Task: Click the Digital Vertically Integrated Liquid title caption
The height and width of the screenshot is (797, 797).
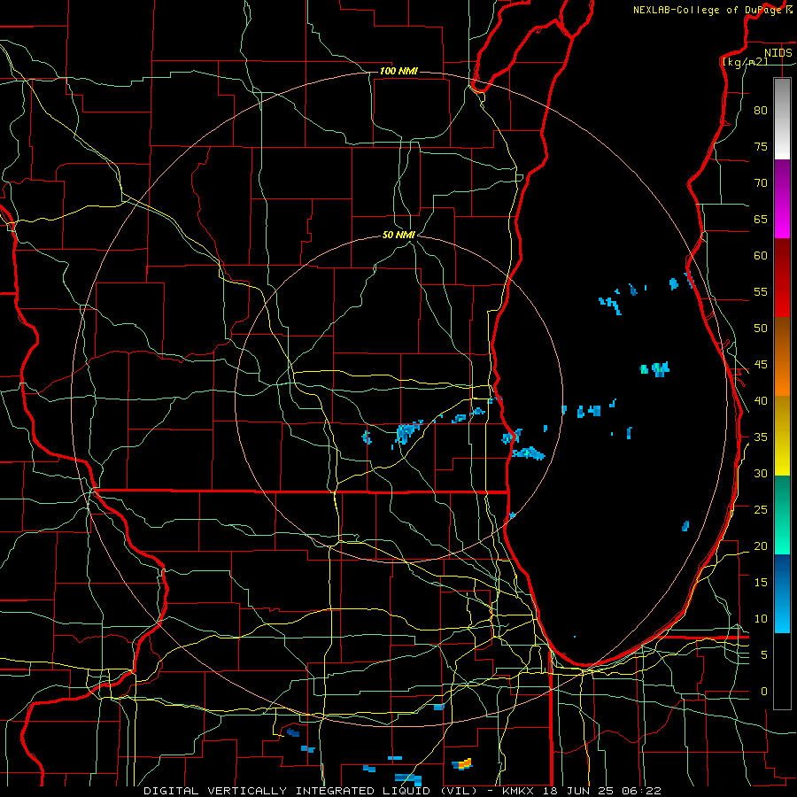Action: point(402,791)
